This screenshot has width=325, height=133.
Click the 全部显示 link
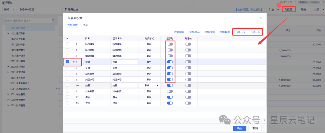(x=194, y=32)
